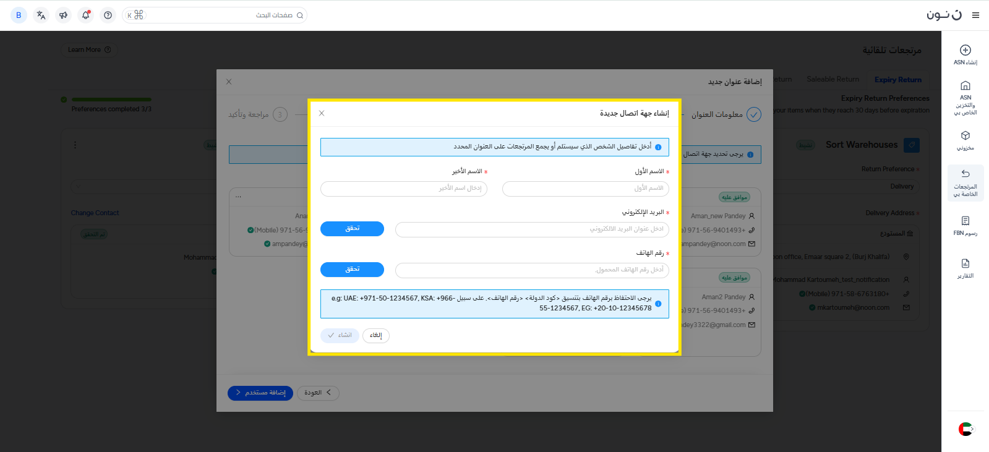Click the blue icon next to Sort Warehouses
989x452 pixels.
pos(912,145)
